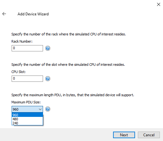Go back using the left arrow icon
This screenshot has width=163, height=141.
tap(4, 14)
